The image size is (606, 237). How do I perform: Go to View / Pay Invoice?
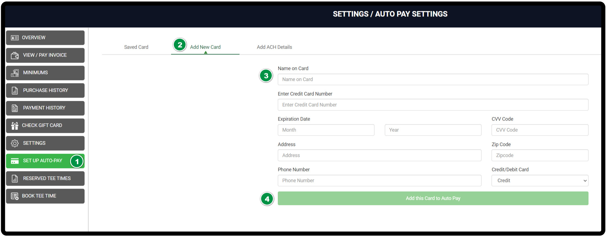(45, 55)
